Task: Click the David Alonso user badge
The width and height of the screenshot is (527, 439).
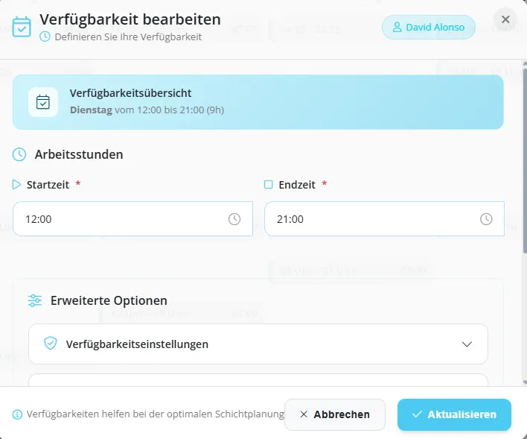Action: click(x=429, y=28)
